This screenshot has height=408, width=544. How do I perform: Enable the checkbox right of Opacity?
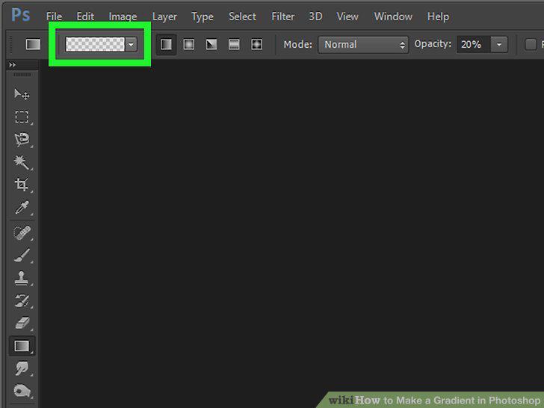tap(531, 44)
